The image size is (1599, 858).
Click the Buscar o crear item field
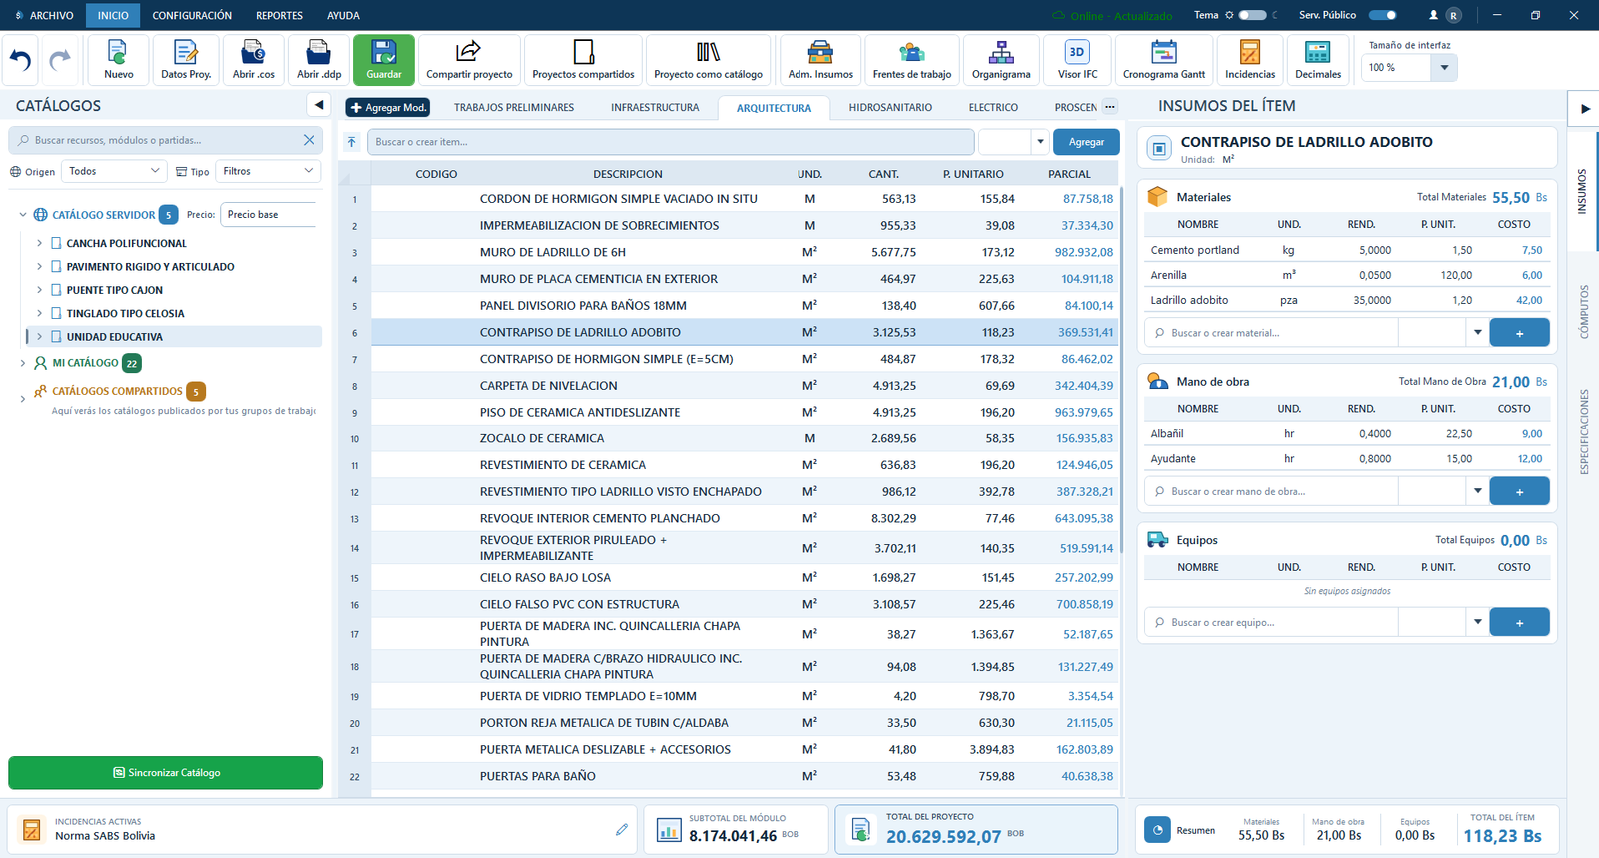671,142
